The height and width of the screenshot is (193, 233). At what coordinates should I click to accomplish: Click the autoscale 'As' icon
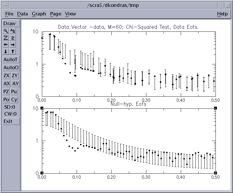pos(13,31)
